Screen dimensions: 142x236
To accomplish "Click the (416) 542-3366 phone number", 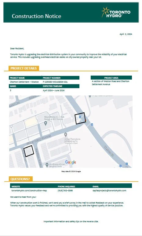I will pyautogui.click(x=65, y=190).
